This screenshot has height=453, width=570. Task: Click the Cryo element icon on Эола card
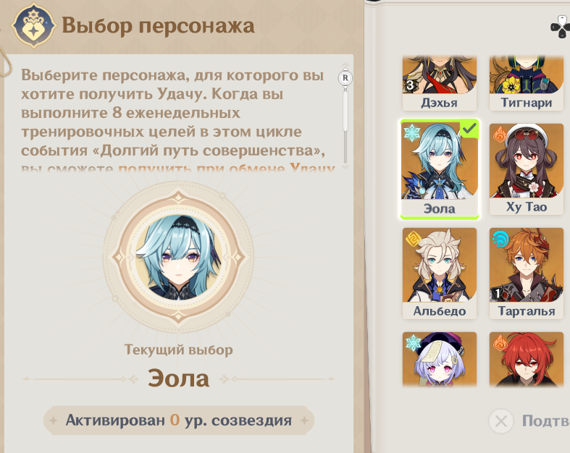[411, 132]
